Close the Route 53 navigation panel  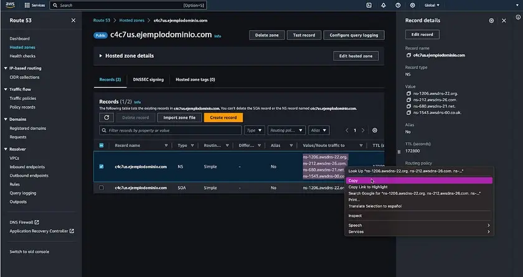coord(73,20)
